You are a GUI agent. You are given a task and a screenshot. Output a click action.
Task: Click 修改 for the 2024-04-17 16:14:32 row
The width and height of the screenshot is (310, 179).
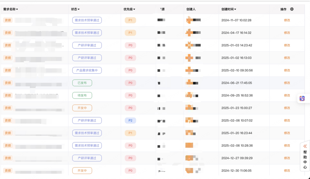coord(287,33)
